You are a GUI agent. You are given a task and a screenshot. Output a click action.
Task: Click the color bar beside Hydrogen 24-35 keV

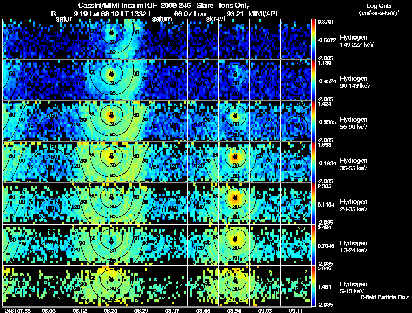[313, 204]
